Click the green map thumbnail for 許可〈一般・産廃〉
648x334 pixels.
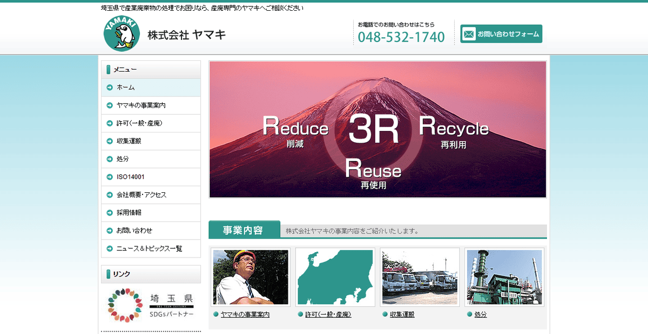coord(335,276)
